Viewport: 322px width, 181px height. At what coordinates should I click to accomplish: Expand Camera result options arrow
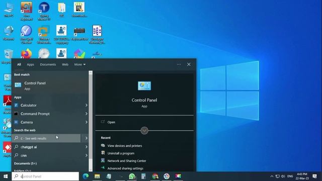pyautogui.click(x=86, y=122)
